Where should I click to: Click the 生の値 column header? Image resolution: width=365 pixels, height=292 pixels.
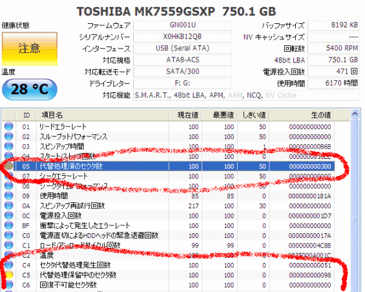(x=302, y=115)
